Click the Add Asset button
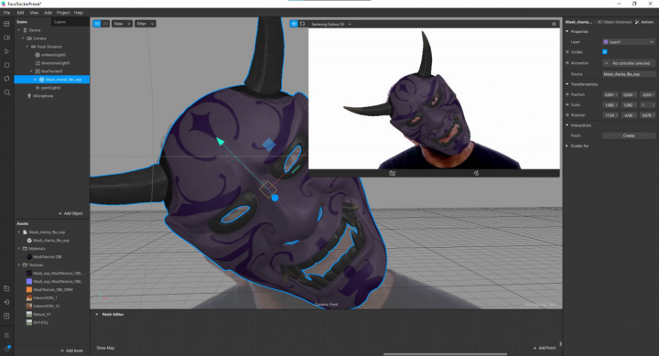 (72, 351)
